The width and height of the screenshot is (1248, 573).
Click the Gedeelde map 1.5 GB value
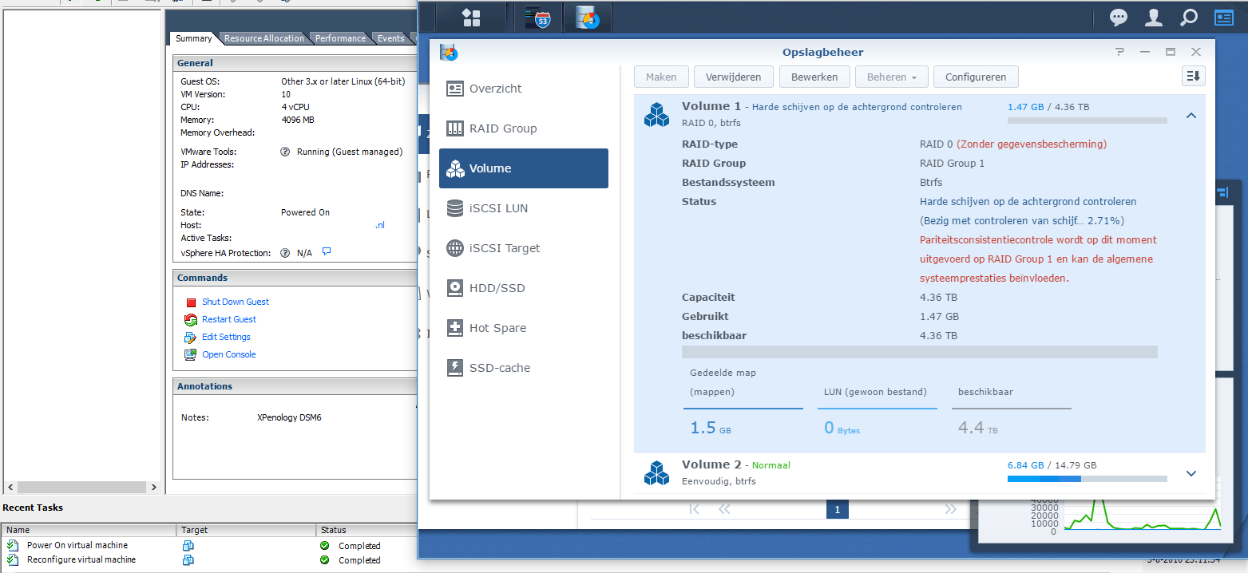click(x=711, y=429)
